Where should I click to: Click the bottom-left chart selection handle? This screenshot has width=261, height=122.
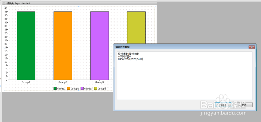click(4, 91)
